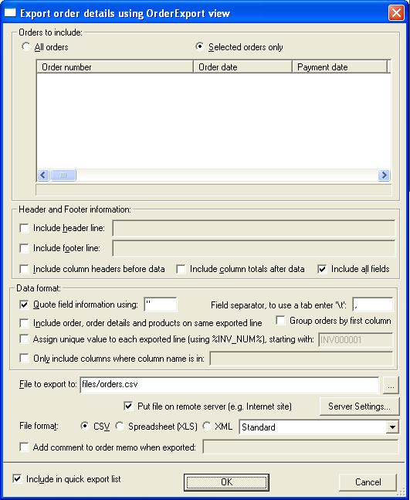Sort by Order number column header
The width and height of the screenshot is (410, 500).
[115, 67]
